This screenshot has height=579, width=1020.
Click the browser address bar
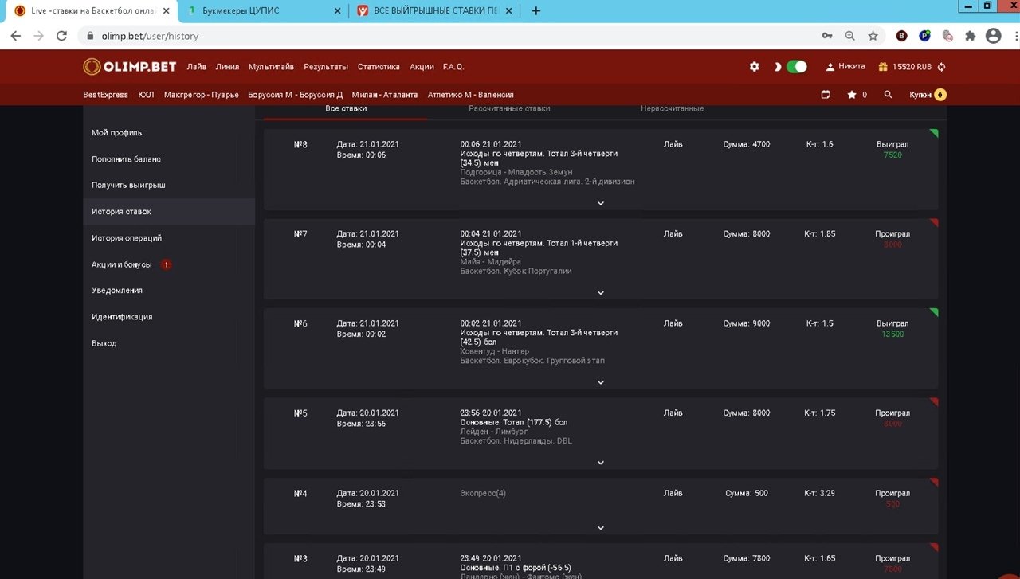click(446, 36)
